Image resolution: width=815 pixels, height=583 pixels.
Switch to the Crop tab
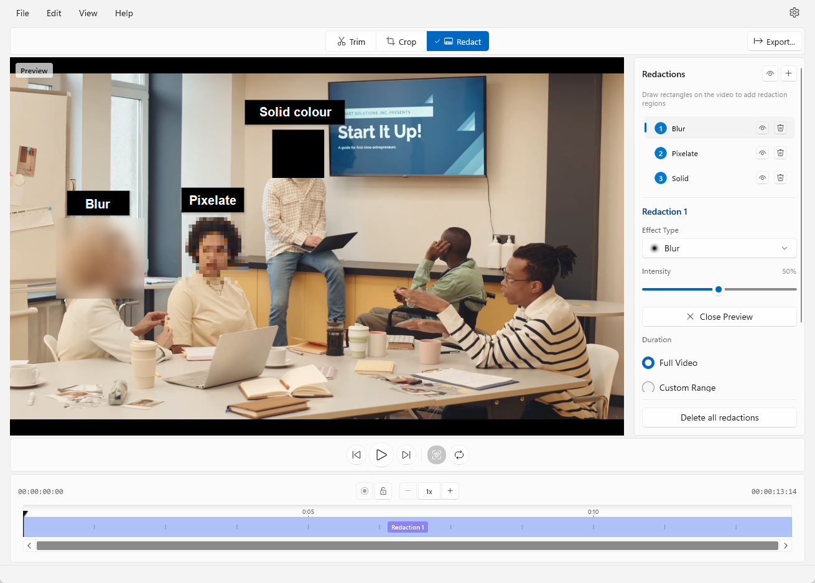coord(401,42)
